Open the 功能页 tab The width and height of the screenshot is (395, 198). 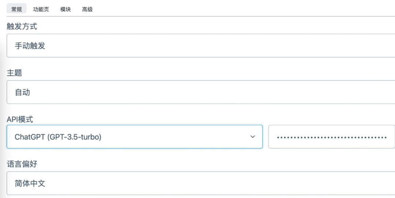coord(41,9)
